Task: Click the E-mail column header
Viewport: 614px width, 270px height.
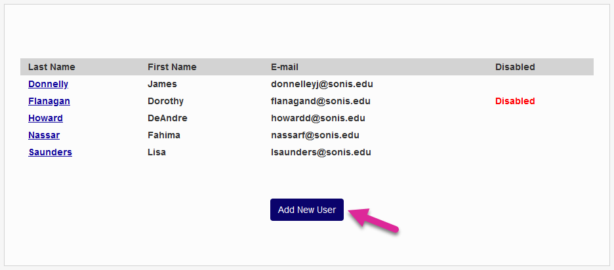Action: pos(285,67)
